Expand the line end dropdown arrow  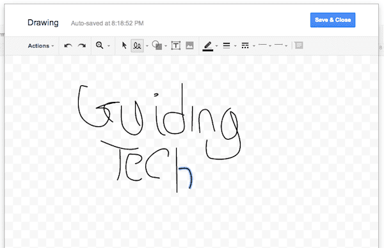(286, 46)
